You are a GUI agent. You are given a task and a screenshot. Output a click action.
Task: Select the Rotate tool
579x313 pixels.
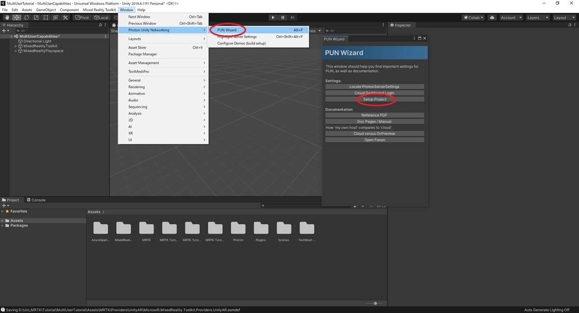26,17
